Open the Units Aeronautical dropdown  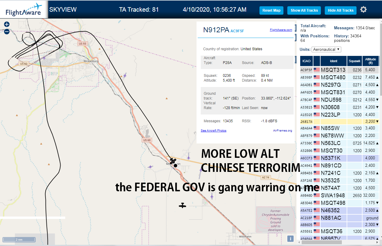[326, 49]
